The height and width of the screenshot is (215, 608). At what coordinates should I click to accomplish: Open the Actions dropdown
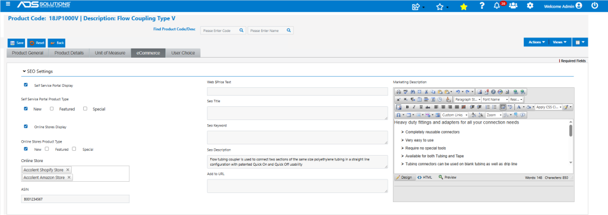[x=537, y=42]
